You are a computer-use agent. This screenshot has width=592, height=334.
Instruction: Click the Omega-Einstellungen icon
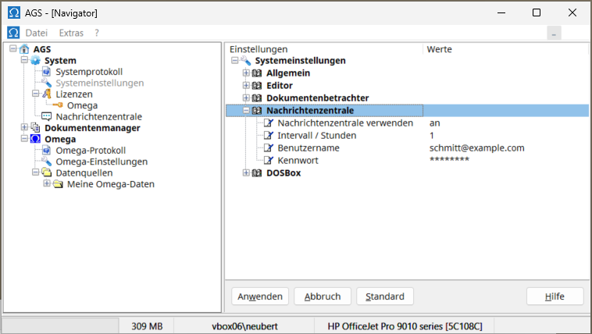47,162
